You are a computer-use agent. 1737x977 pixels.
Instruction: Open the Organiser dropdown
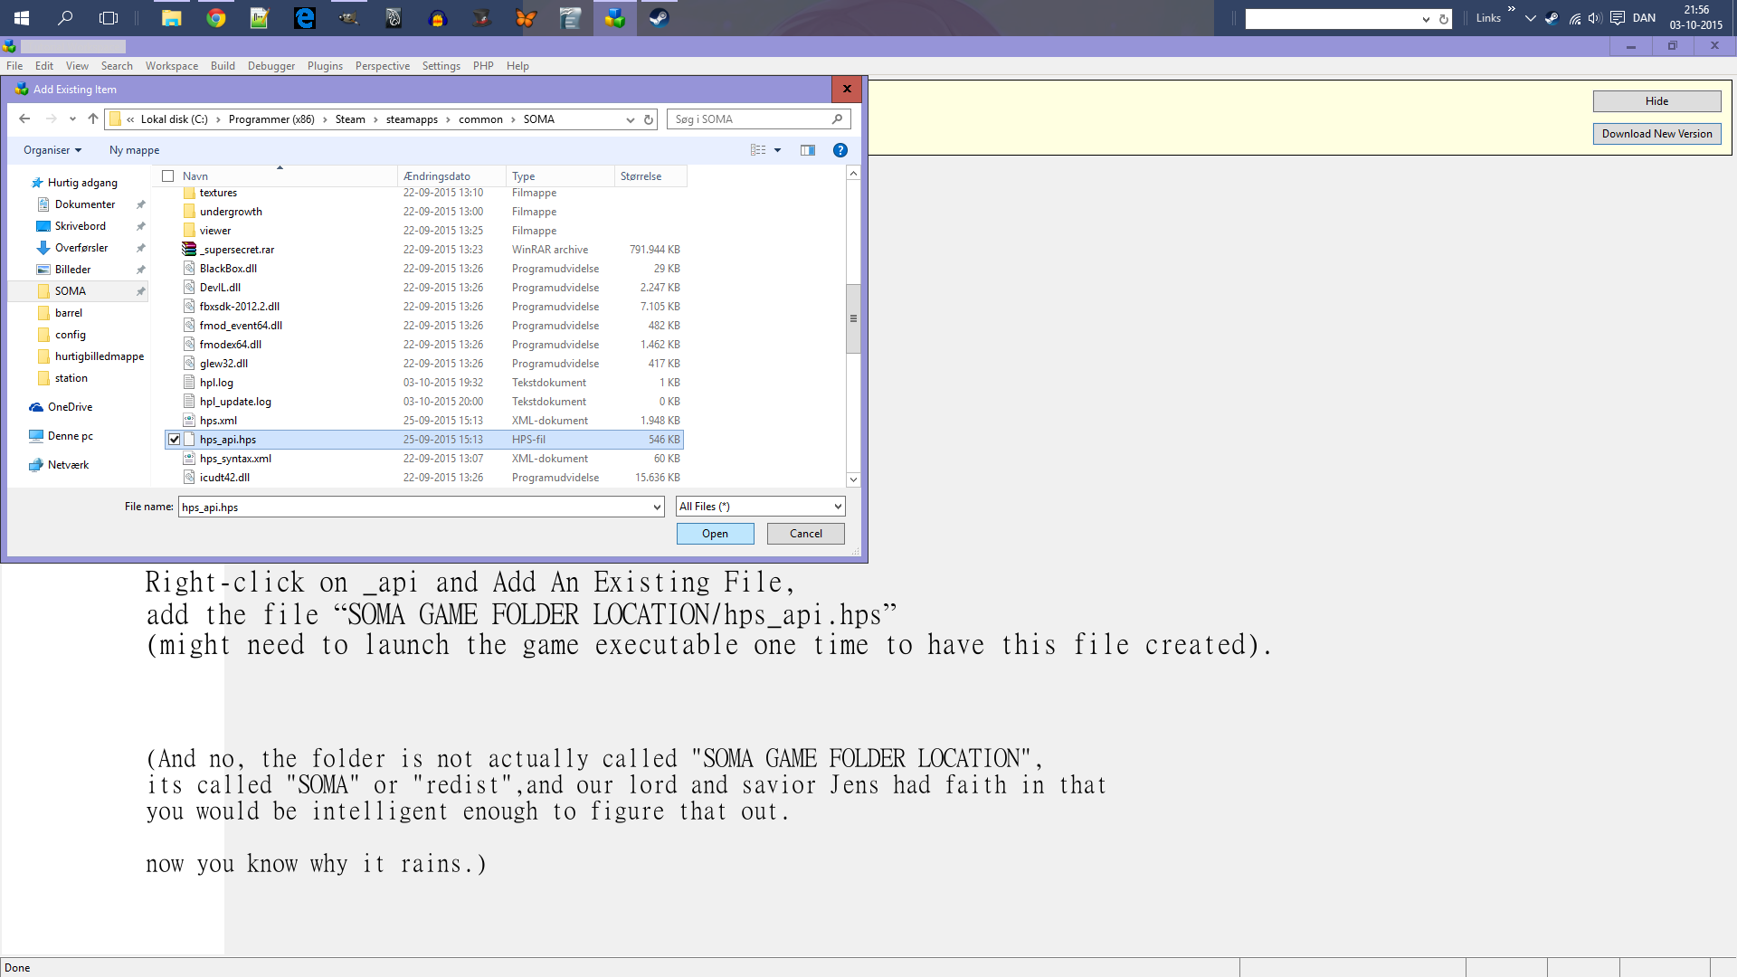(52, 150)
